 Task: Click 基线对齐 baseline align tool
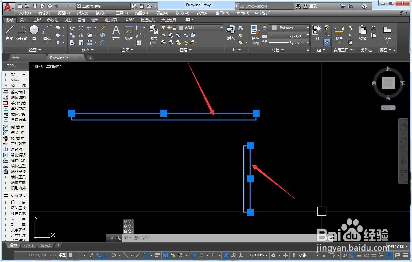[18, 144]
